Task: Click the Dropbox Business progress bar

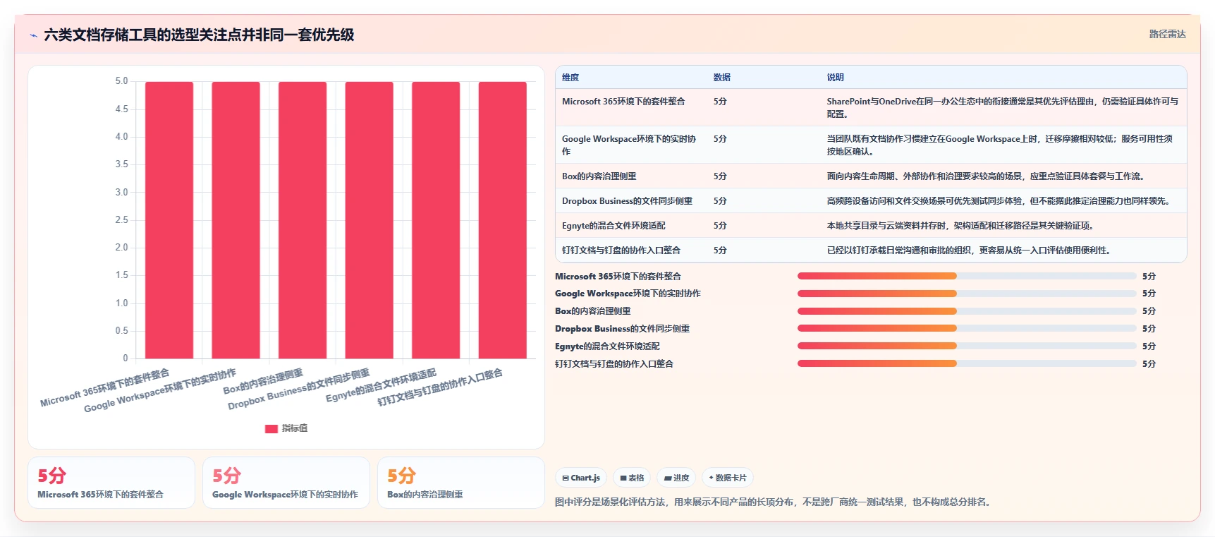Action: (x=967, y=328)
